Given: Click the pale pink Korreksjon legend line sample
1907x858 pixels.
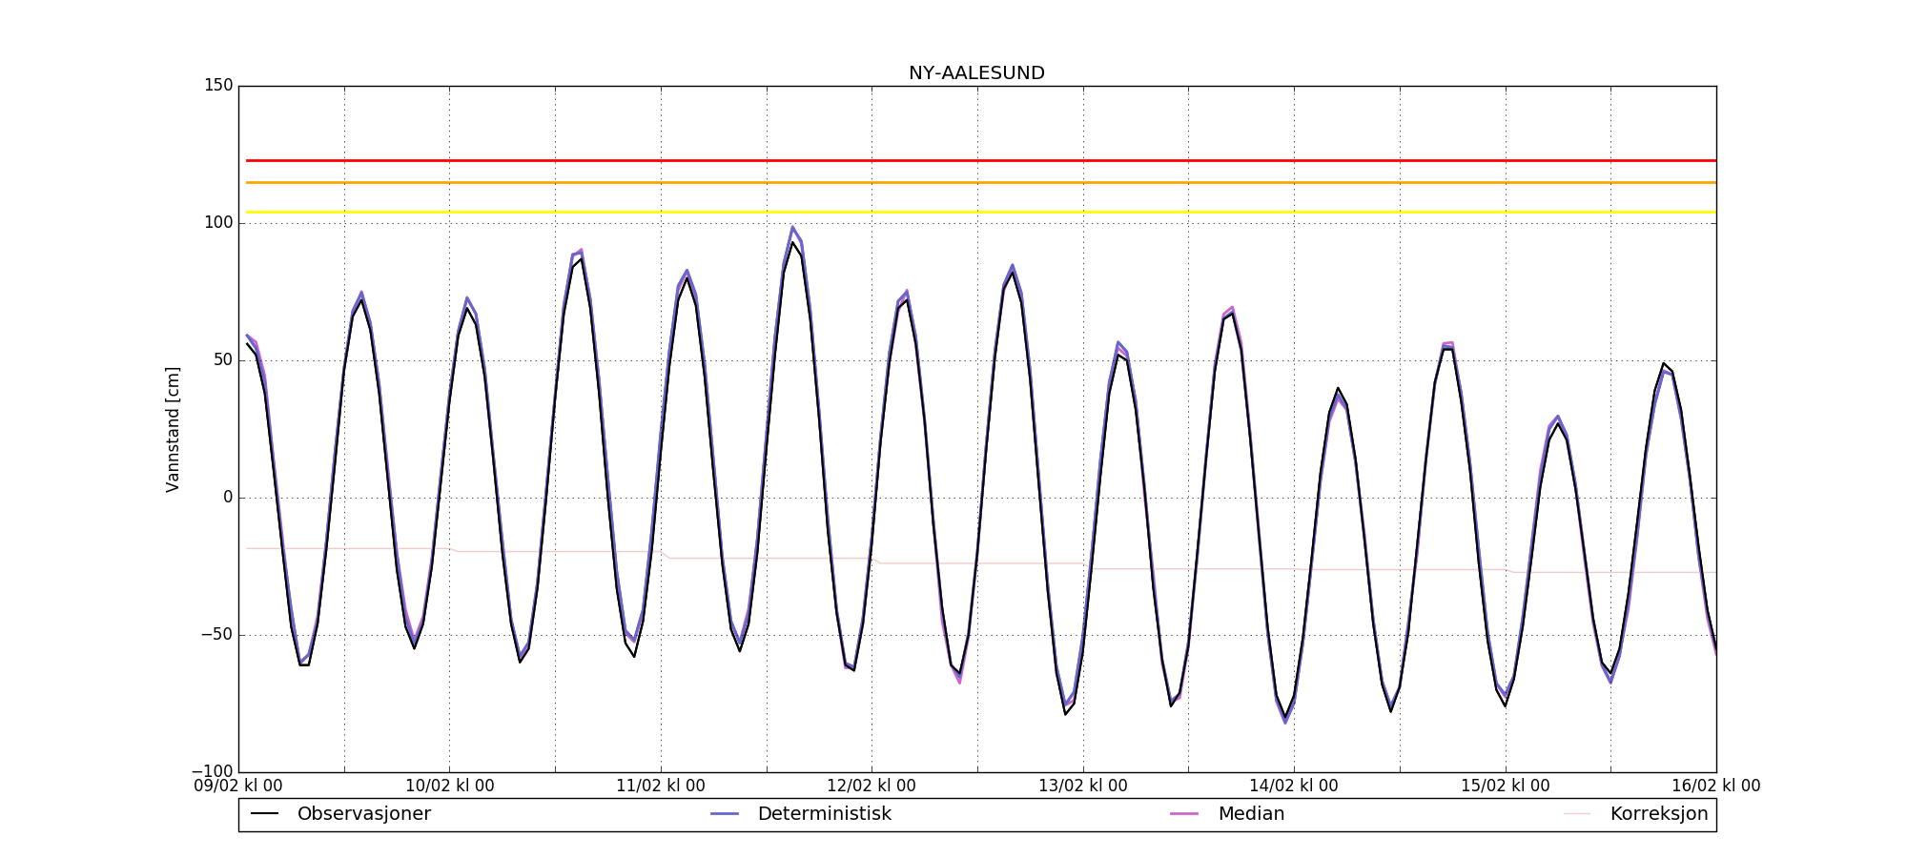Looking at the screenshot, I should 1577,814.
